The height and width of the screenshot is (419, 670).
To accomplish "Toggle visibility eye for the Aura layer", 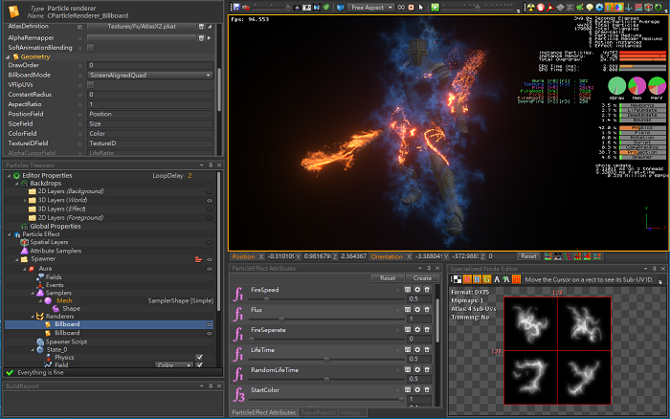I will tap(209, 268).
